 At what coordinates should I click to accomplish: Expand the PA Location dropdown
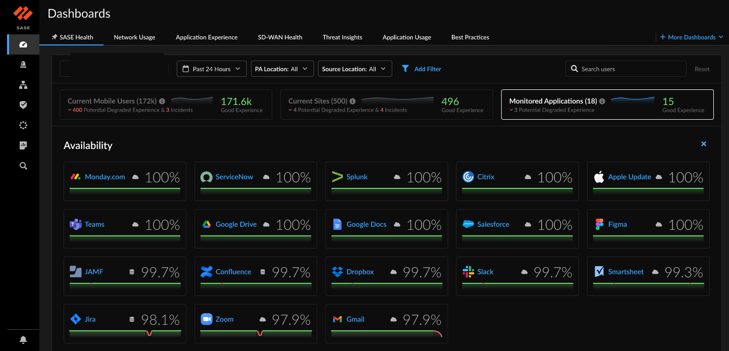pyautogui.click(x=282, y=69)
